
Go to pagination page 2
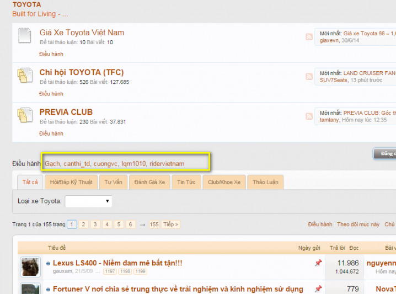coord(83,224)
